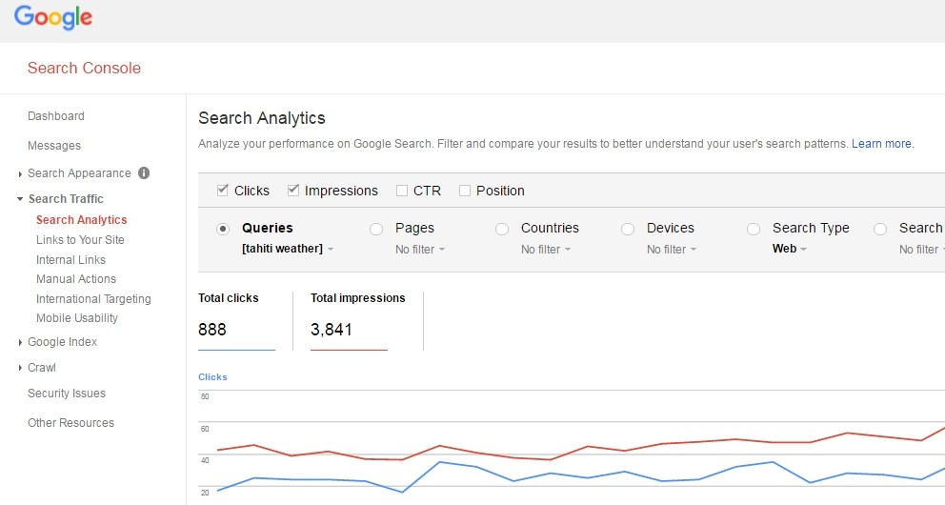Open Other Resources in sidebar

[x=70, y=422]
